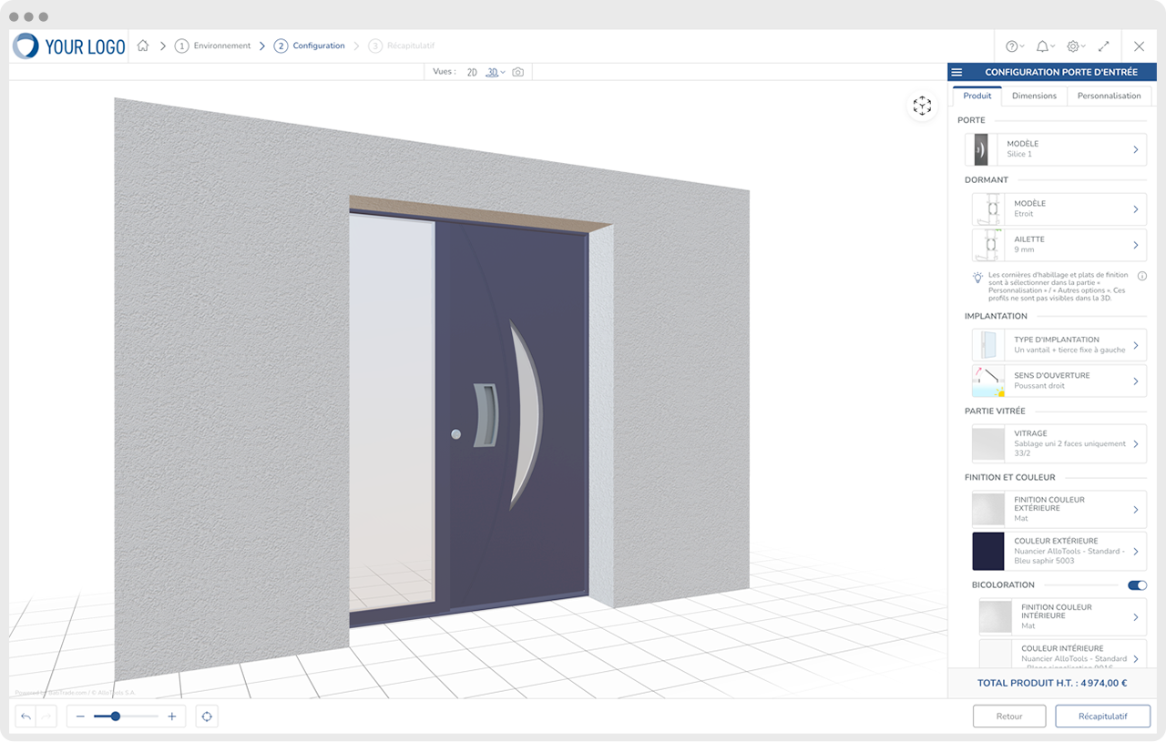
Task: Go to the home icon in breadcrumb
Action: [x=143, y=46]
